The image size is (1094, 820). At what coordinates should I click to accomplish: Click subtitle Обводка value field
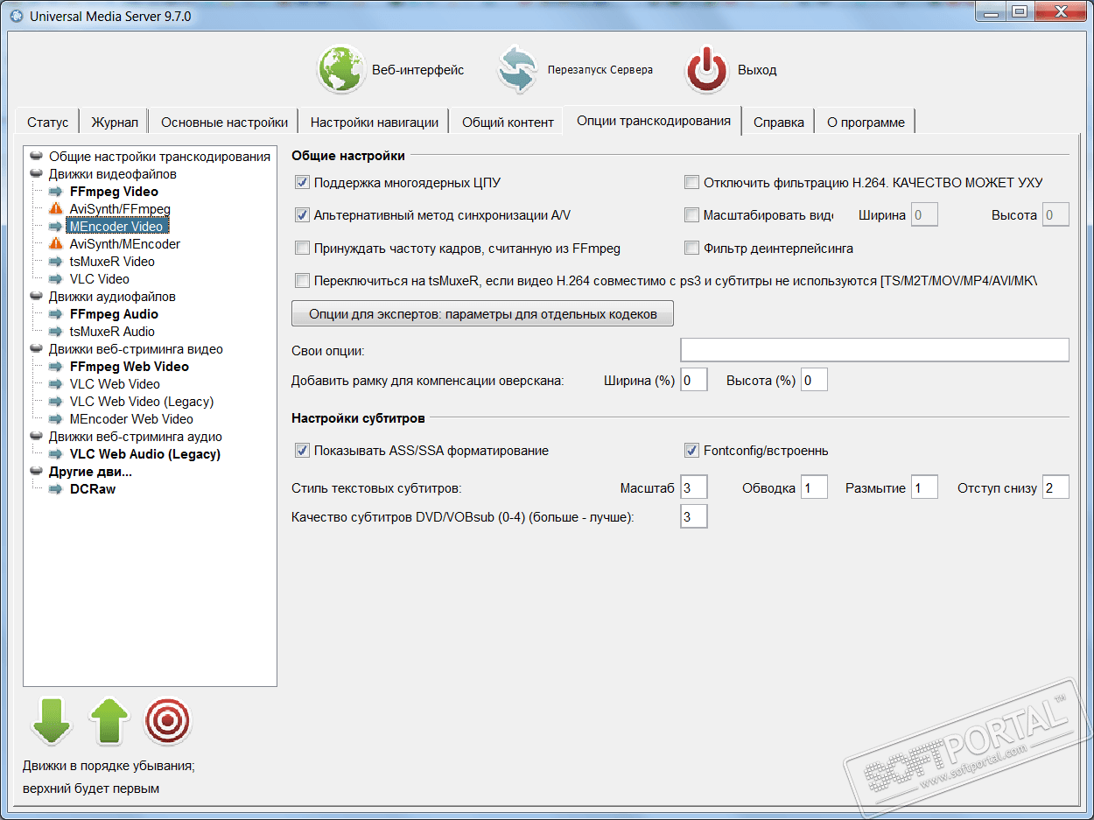814,487
